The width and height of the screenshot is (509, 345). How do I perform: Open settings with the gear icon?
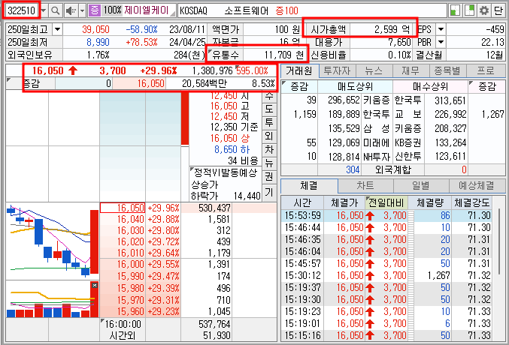click(484, 10)
